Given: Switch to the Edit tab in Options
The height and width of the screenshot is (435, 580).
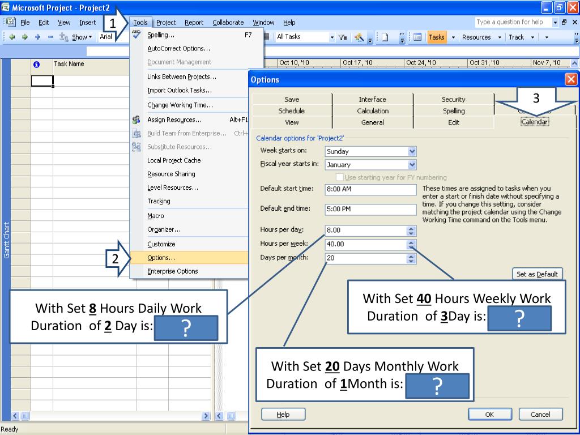Looking at the screenshot, I should pyautogui.click(x=454, y=122).
